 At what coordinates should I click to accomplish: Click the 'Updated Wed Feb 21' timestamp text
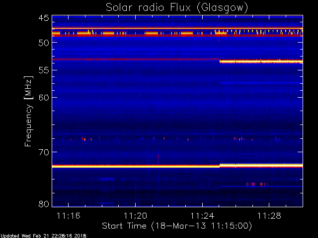[43, 236]
